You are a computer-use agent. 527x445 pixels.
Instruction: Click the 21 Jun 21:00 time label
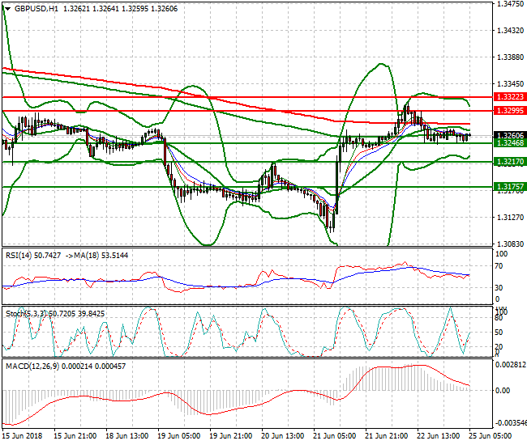coord(387,436)
